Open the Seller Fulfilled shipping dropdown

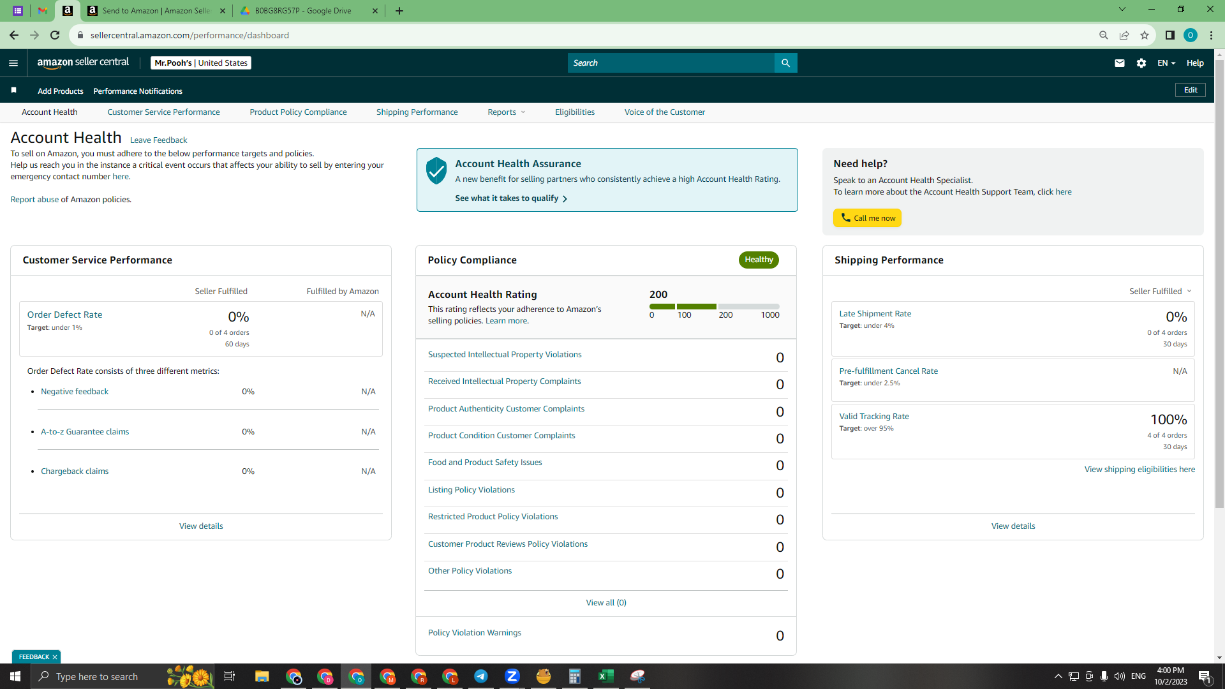pos(1161,292)
